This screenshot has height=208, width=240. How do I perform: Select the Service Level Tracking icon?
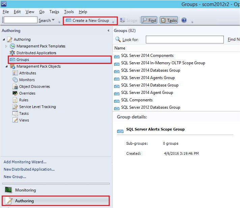pyautogui.click(x=15, y=107)
